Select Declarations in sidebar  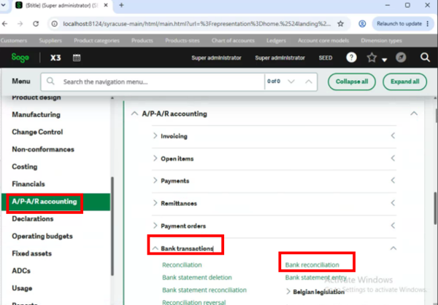click(x=33, y=218)
